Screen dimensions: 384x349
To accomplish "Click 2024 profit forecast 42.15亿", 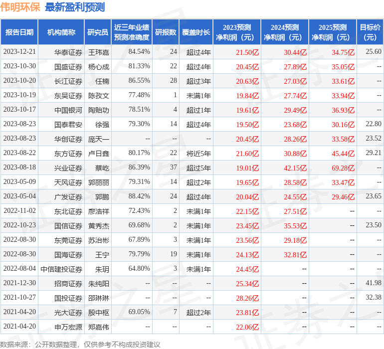I will (295, 168).
